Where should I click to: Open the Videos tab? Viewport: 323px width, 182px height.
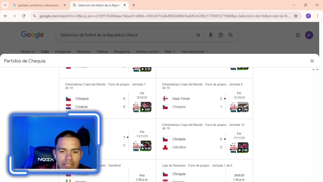click(102, 52)
